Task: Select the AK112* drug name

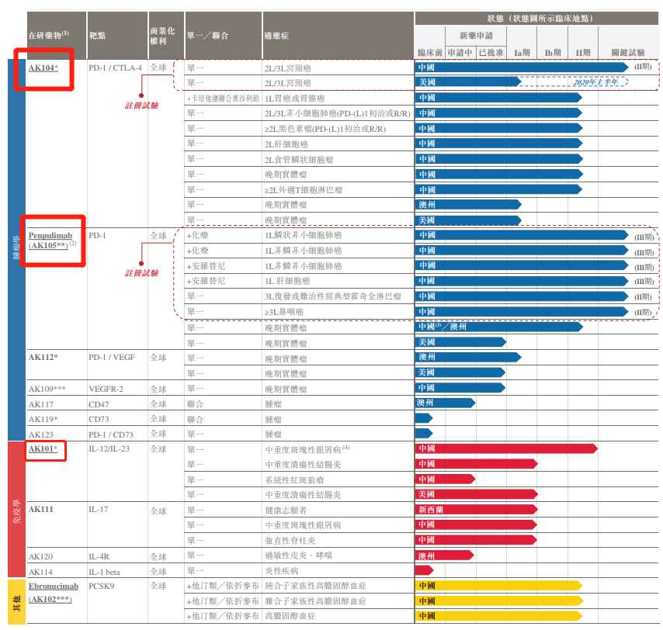Action: 43,358
